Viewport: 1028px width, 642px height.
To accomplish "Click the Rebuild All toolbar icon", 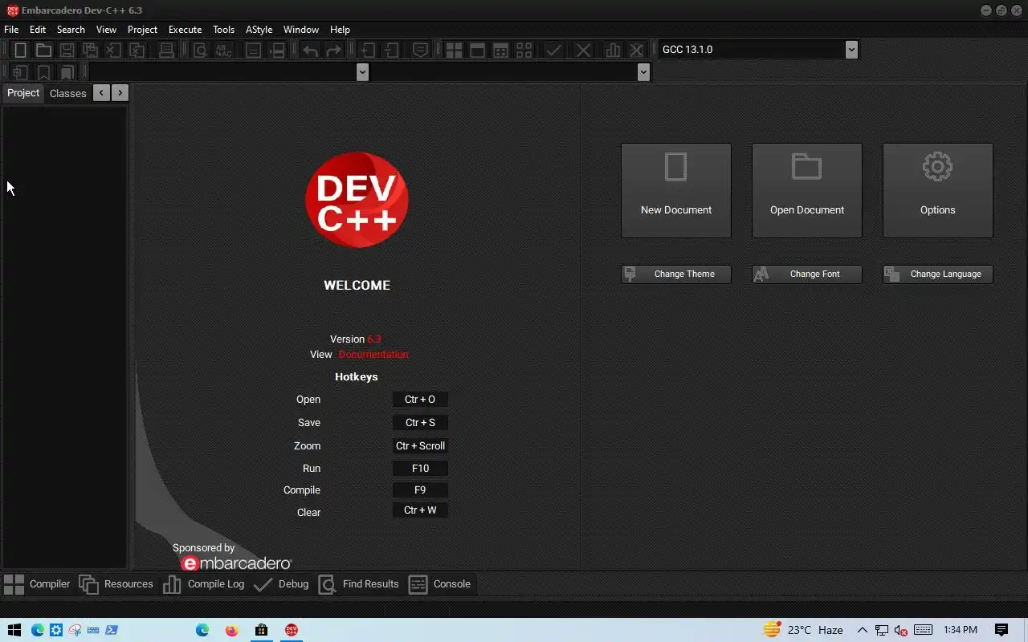I will [524, 50].
